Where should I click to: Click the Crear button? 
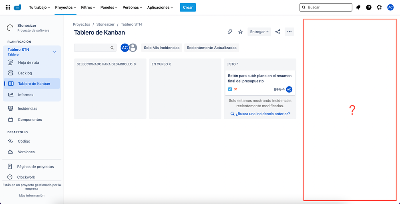point(188,7)
